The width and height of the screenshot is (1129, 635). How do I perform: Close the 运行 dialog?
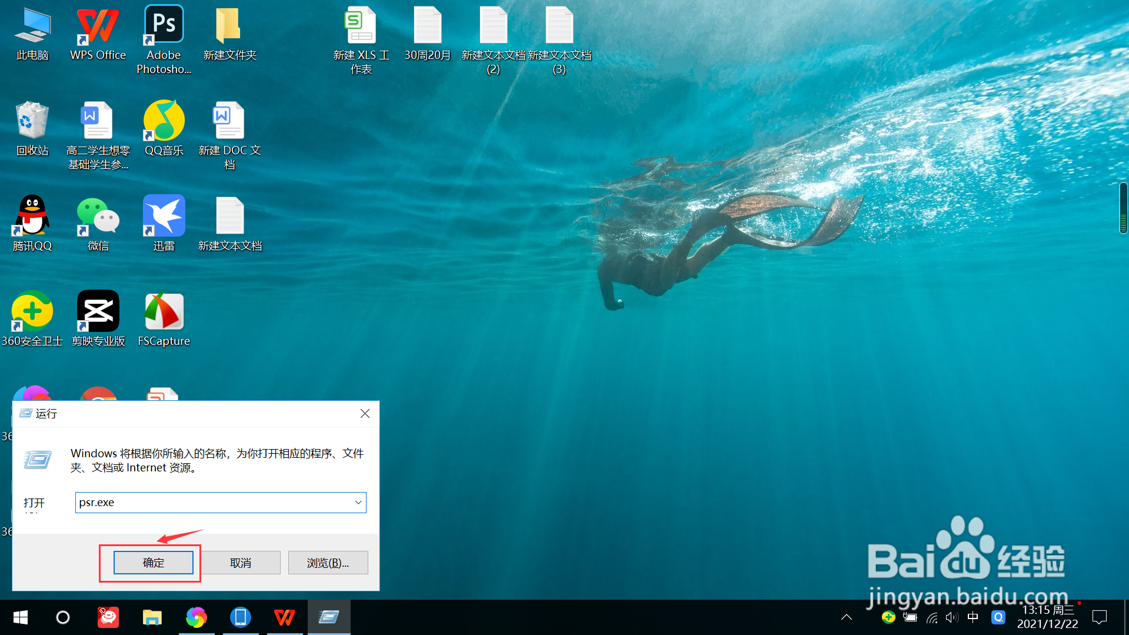pos(365,414)
